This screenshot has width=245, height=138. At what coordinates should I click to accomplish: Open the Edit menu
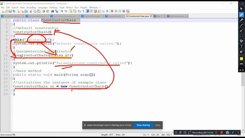coord(8,8)
